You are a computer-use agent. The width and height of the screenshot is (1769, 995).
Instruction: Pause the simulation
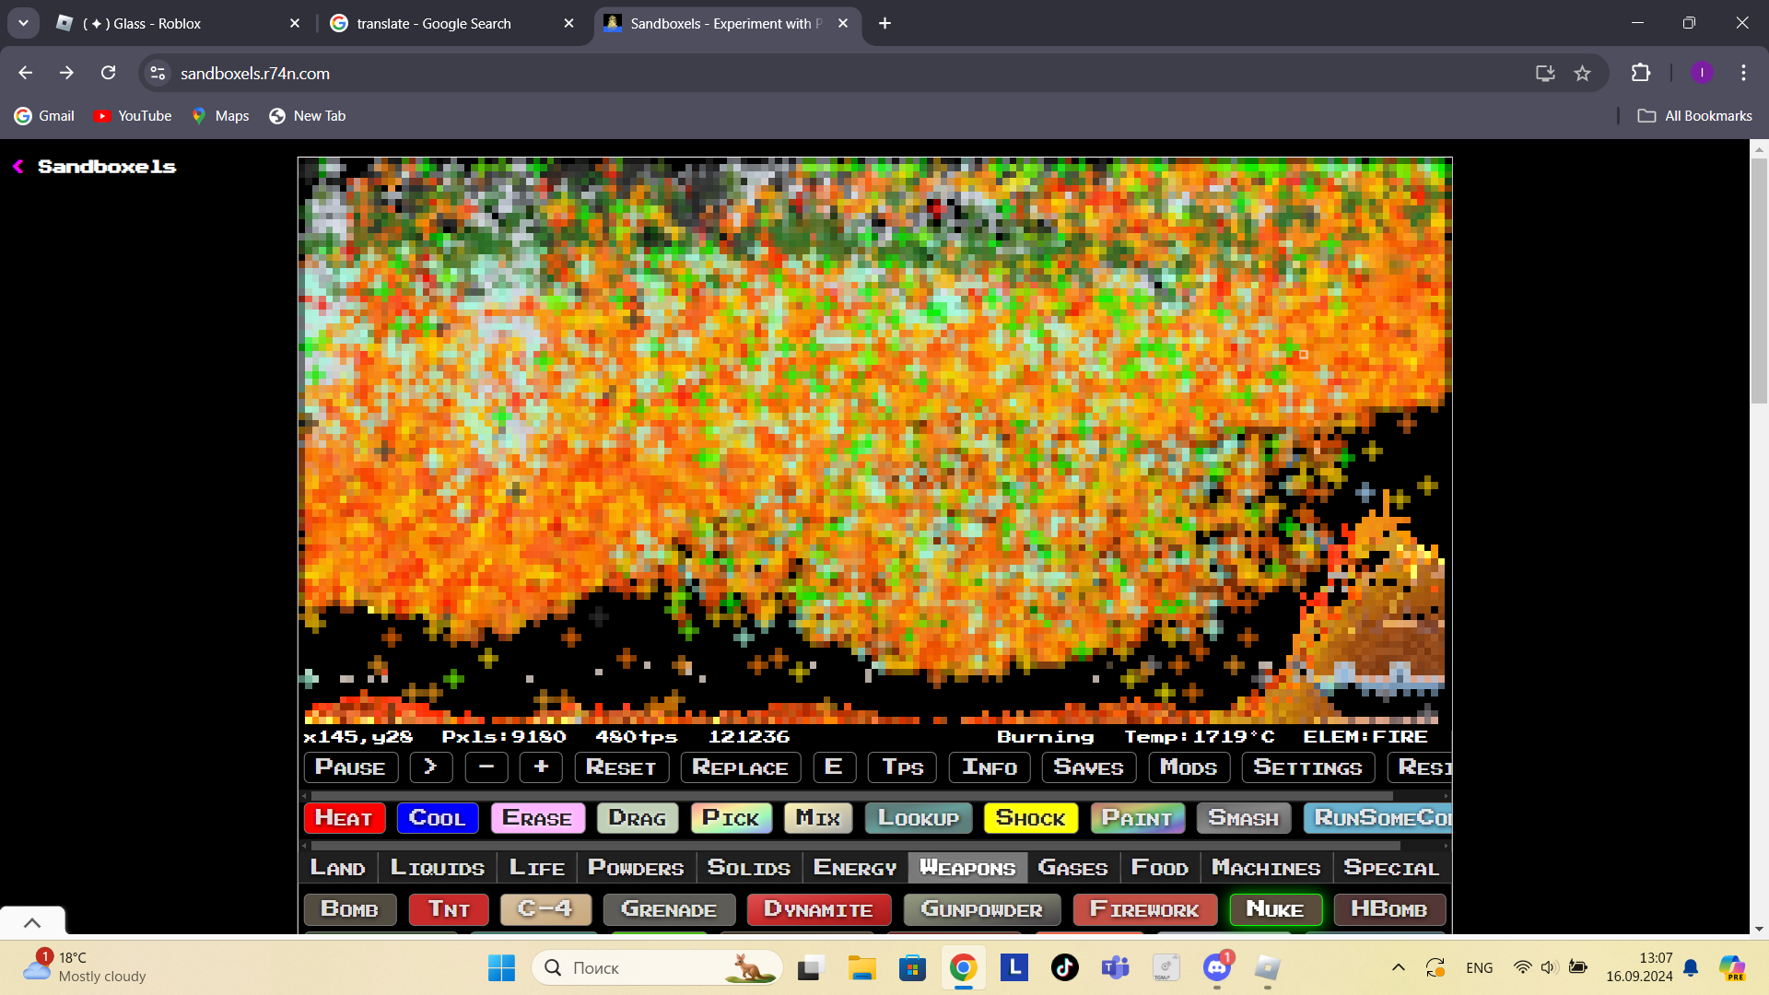[350, 767]
